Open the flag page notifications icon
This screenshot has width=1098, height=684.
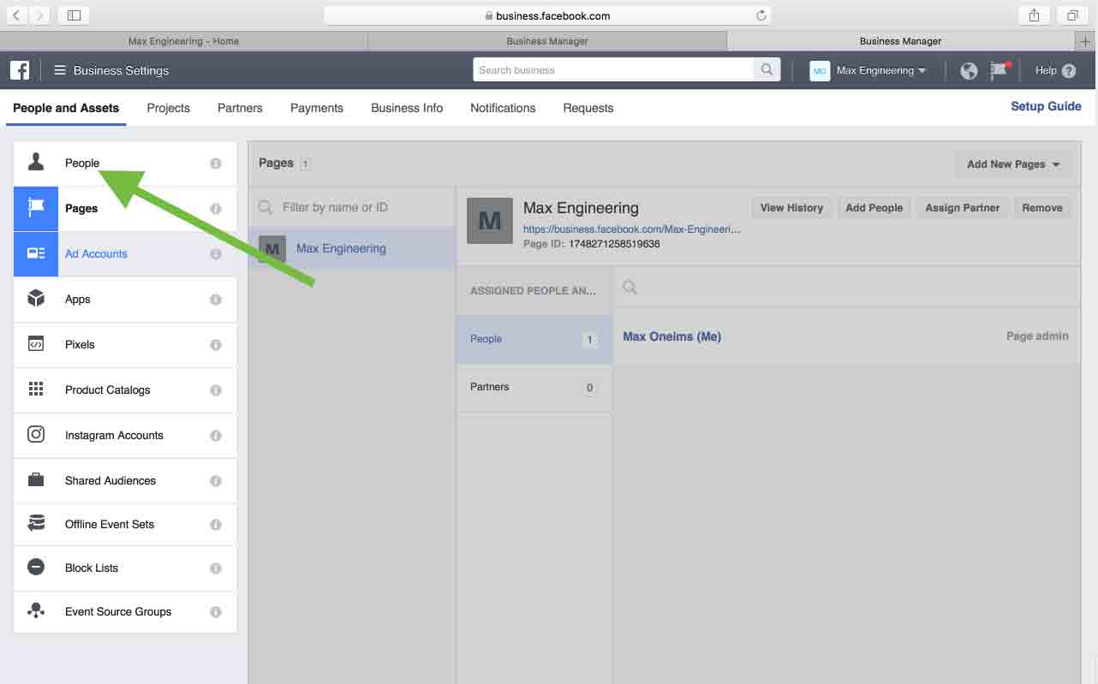1000,70
